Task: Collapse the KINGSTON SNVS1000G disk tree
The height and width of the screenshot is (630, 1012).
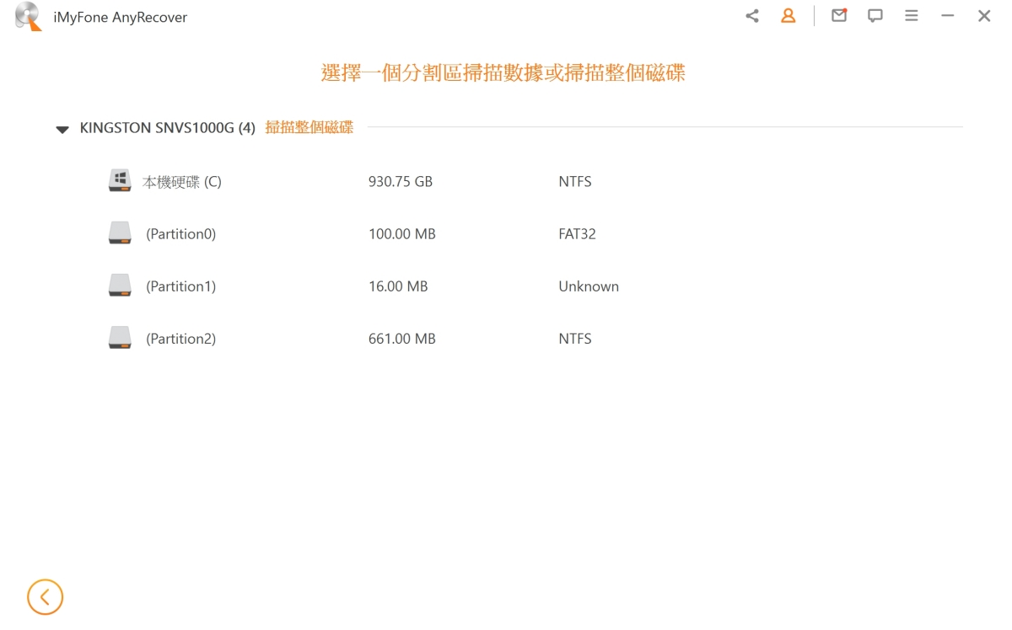Action: pos(62,130)
